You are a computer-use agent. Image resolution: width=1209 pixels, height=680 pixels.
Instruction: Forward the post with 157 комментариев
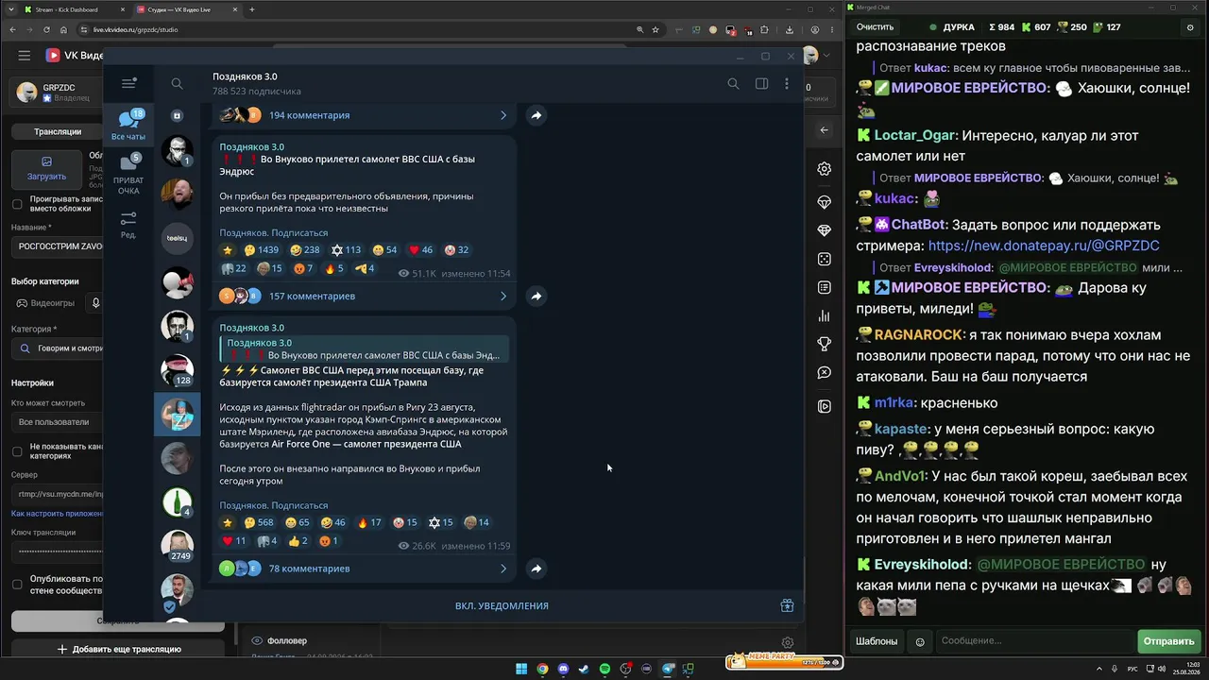coord(536,296)
